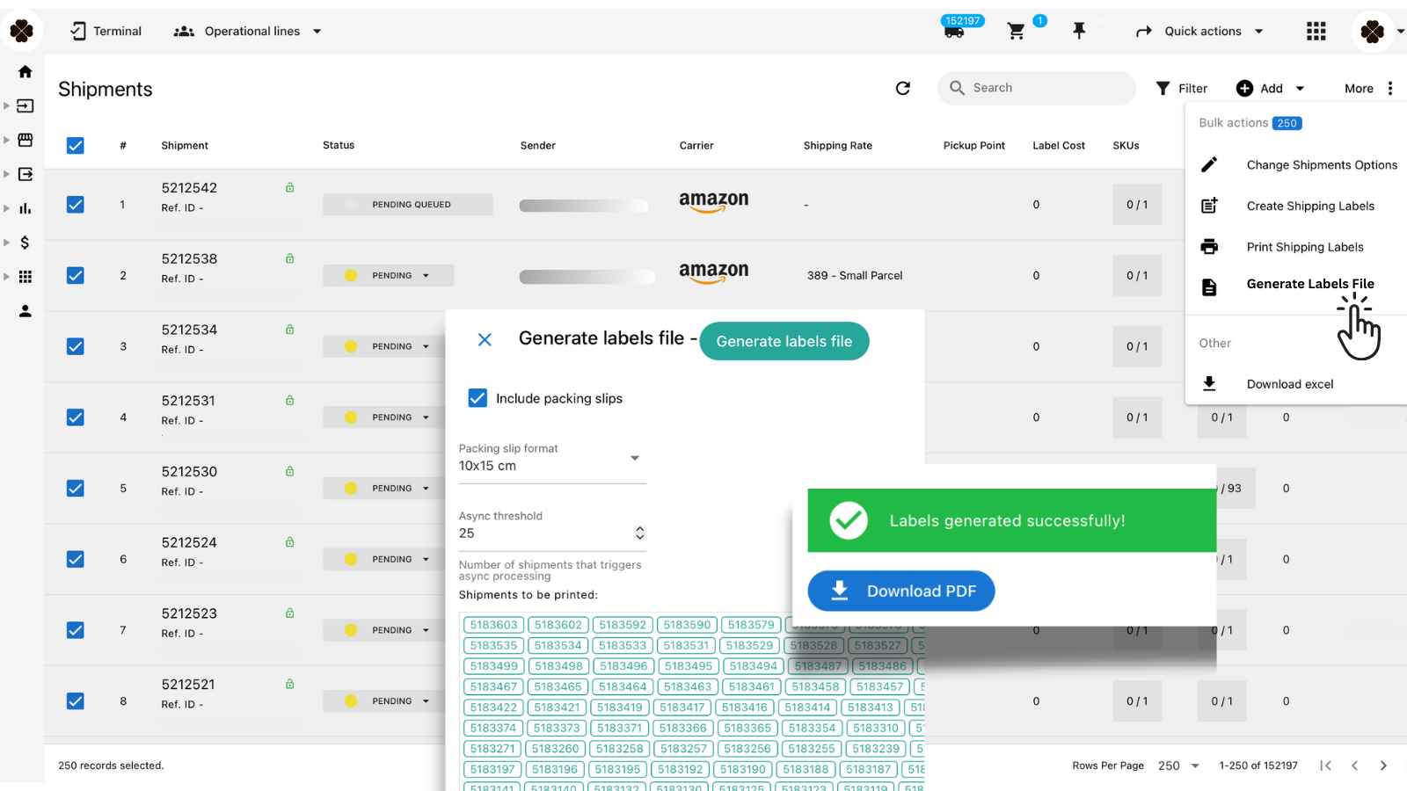
Task: Close the Generate labels file dialog
Action: (485, 339)
